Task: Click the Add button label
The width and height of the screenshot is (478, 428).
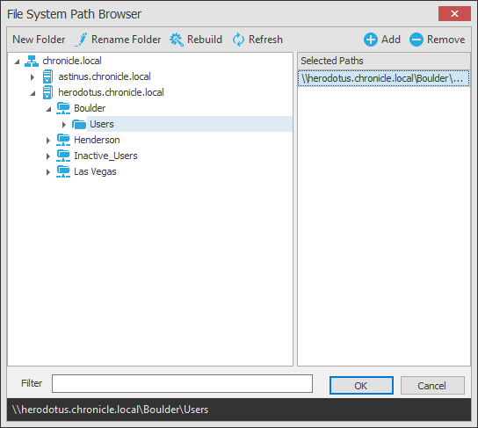Action: click(391, 40)
